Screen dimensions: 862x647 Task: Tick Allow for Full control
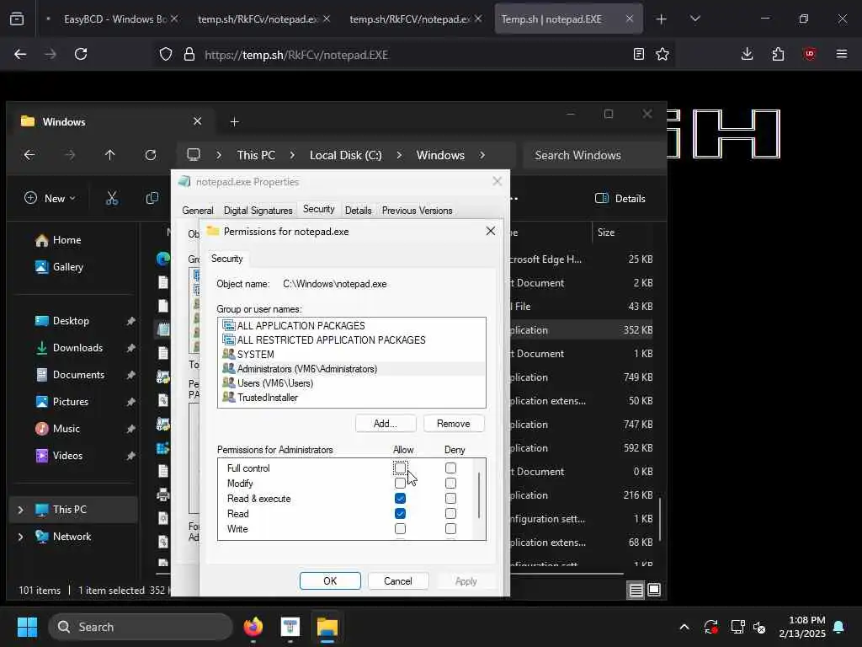coord(400,468)
